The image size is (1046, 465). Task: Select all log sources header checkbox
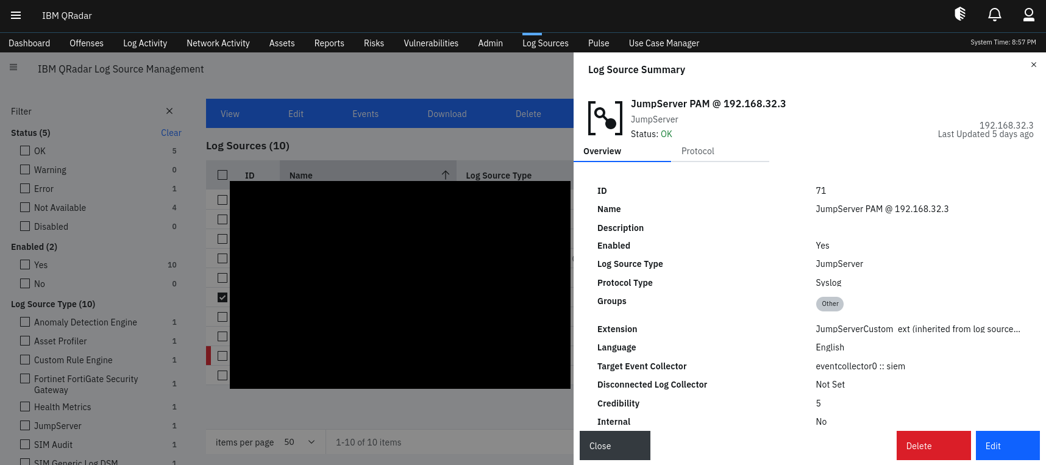pyautogui.click(x=222, y=175)
